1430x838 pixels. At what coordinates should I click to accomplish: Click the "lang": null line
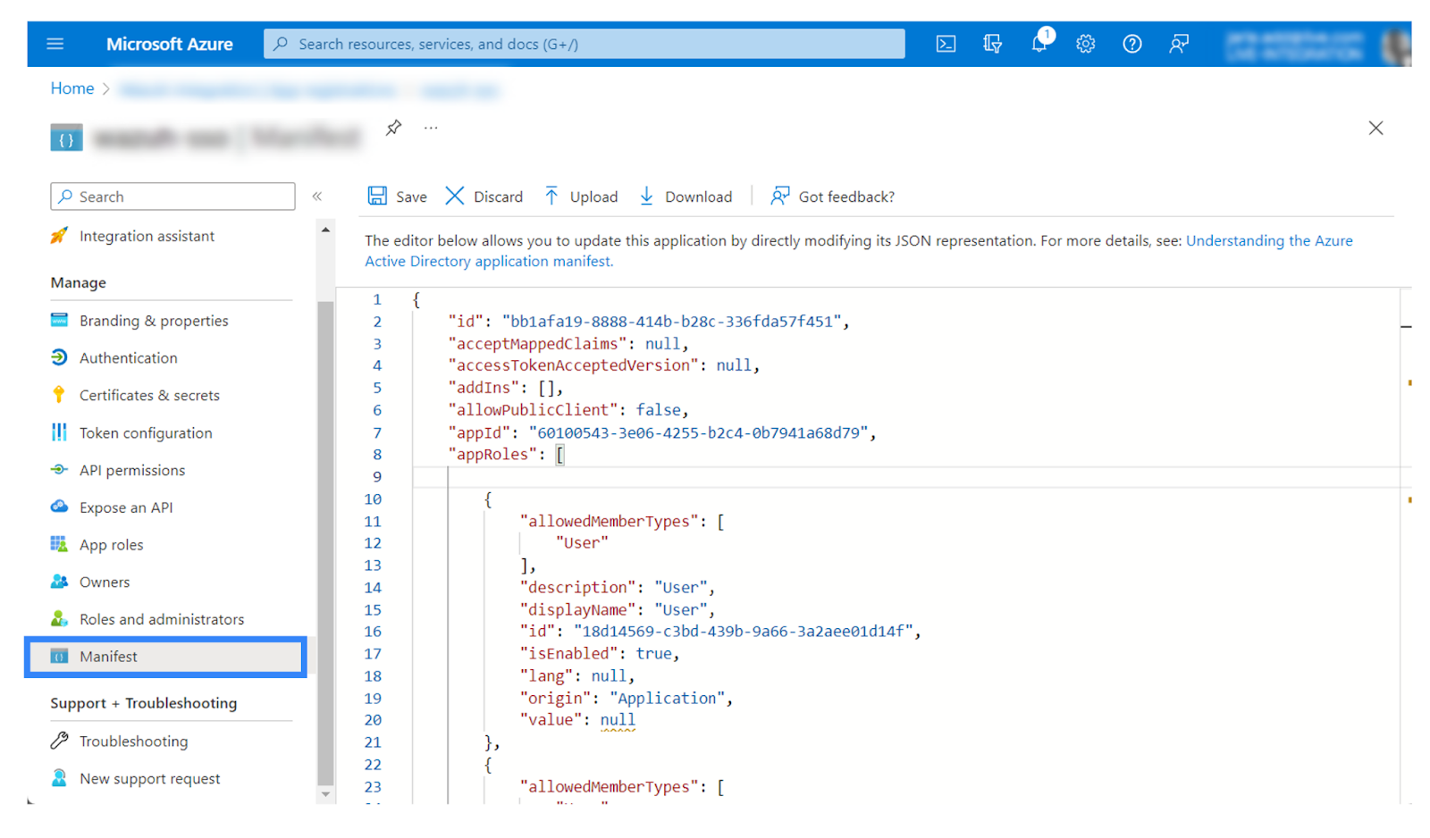pyautogui.click(x=576, y=676)
